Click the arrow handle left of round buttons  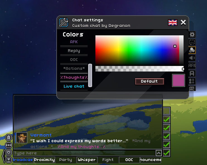pyautogui.click(x=3, y=156)
